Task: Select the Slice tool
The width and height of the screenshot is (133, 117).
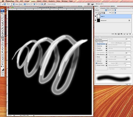Action: click(x=2, y=25)
